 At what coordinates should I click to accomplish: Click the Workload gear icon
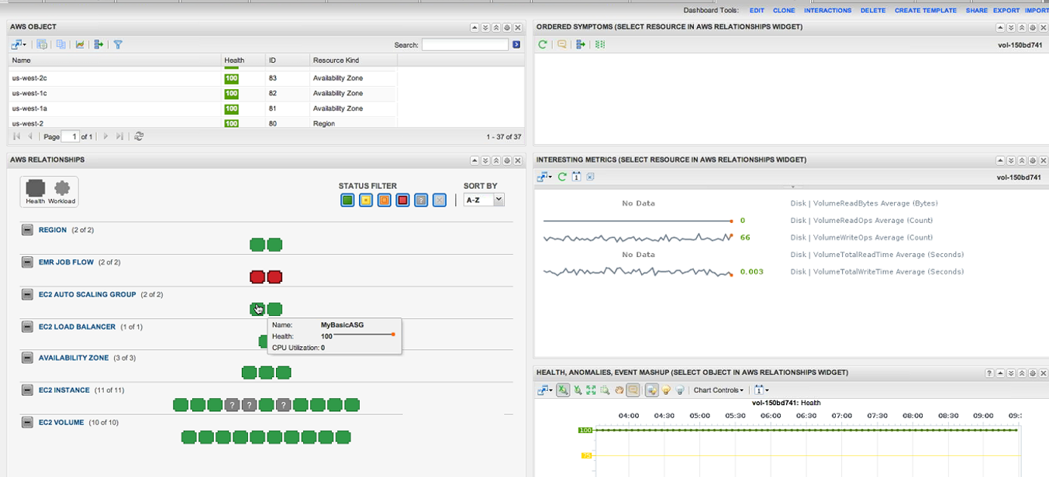coord(62,190)
